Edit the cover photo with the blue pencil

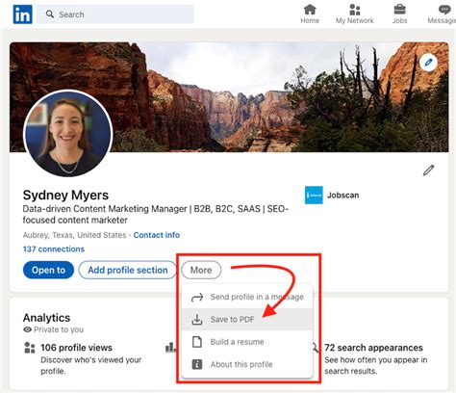coord(428,63)
